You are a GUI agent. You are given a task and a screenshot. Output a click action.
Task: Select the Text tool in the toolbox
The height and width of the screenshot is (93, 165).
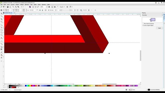click(x=2, y=38)
